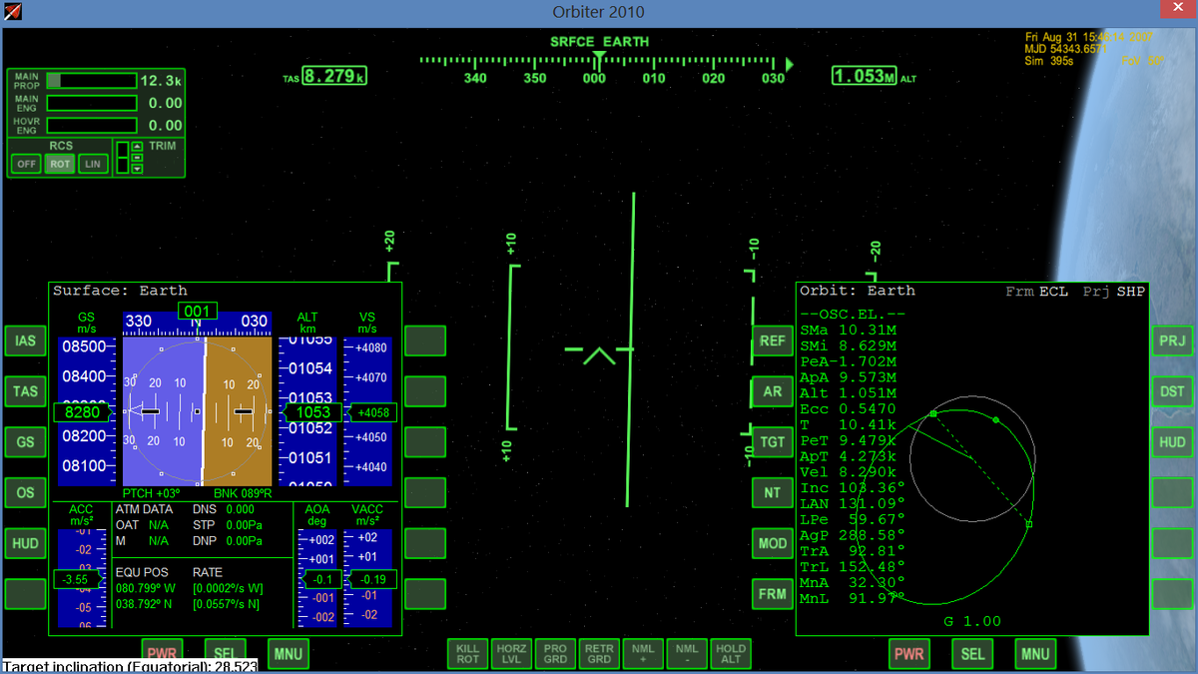Click MOD on the Orbit MFD
This screenshot has width=1198, height=674.
(772, 544)
